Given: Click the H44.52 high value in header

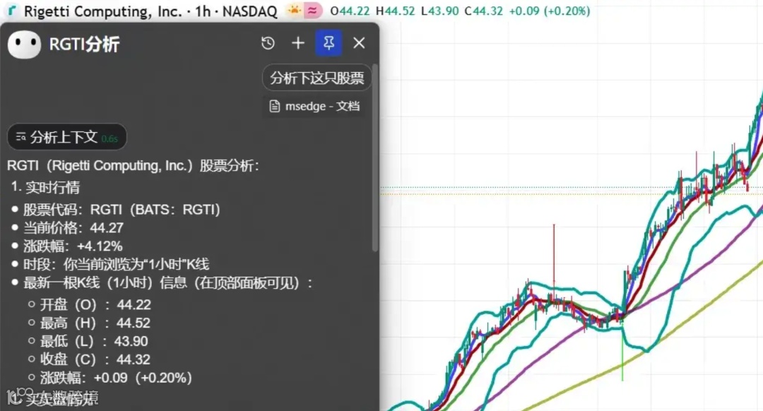Looking at the screenshot, I should coord(395,11).
